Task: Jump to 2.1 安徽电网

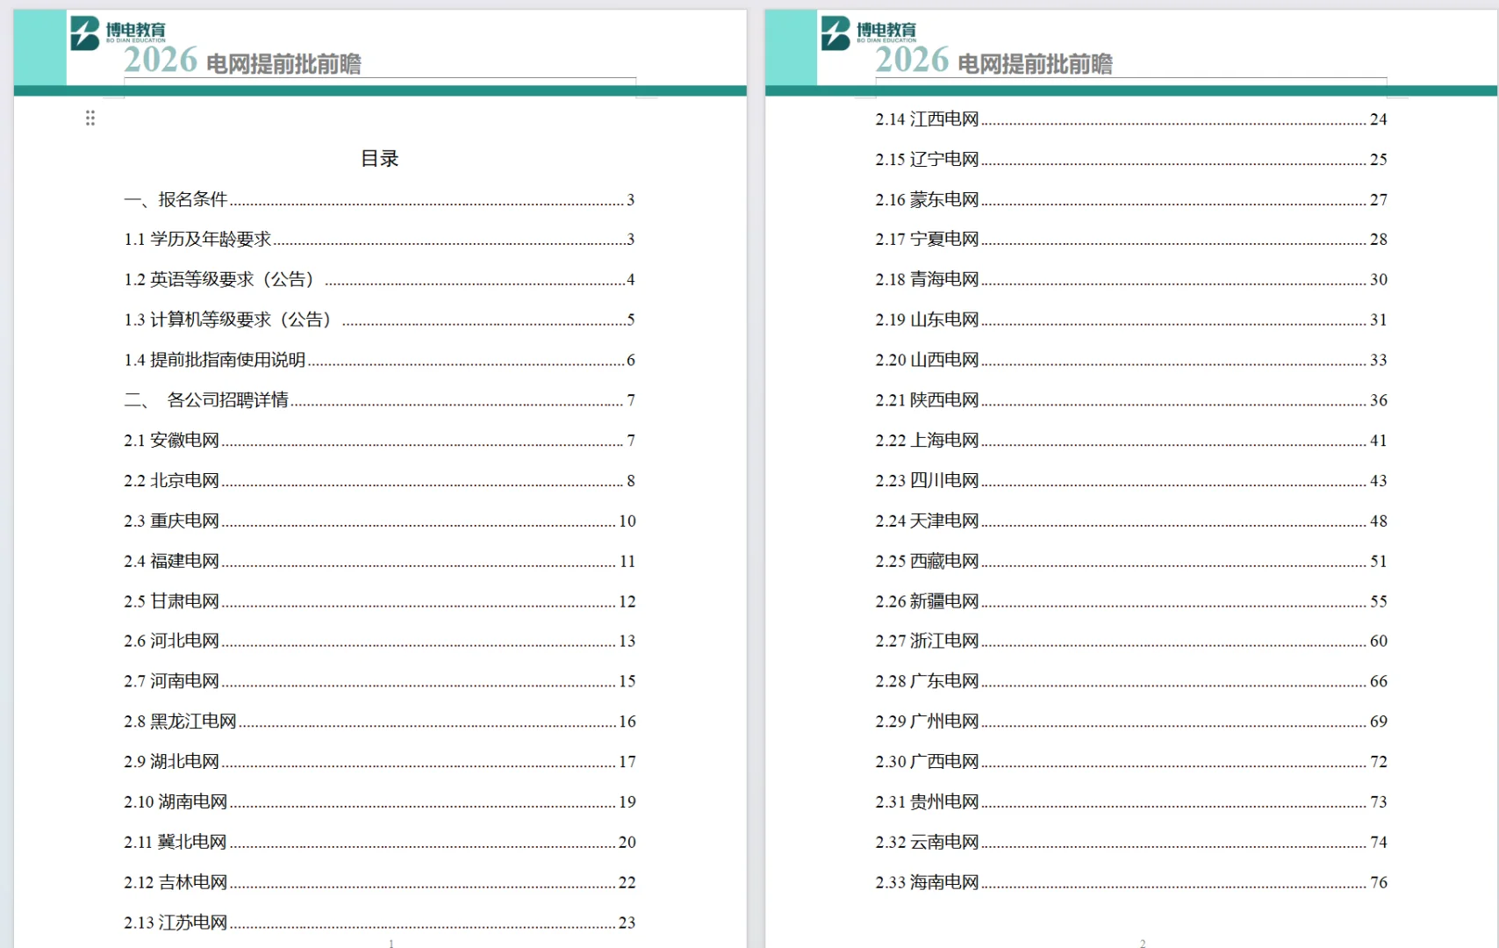Action: pyautogui.click(x=379, y=440)
